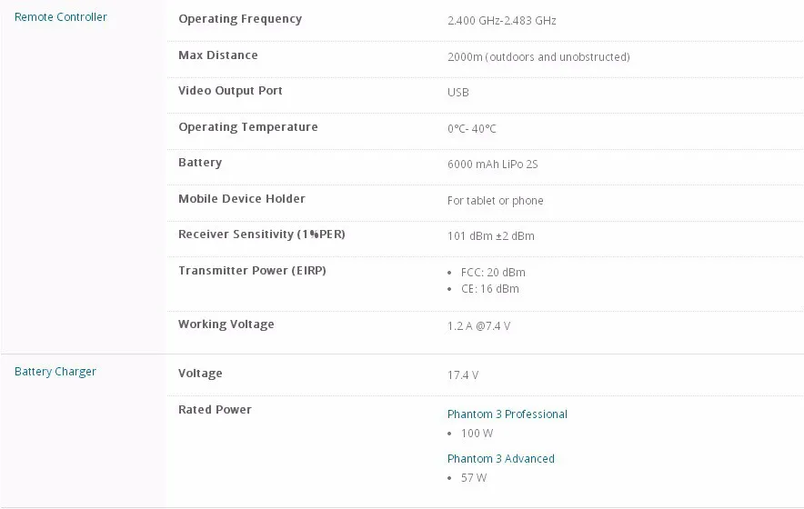804x509 pixels.
Task: Select the 100 W rated power item
Action: [477, 434]
